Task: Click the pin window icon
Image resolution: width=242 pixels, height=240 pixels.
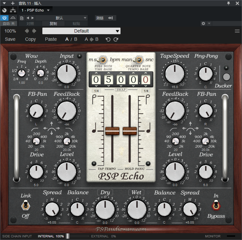Action: click(x=229, y=3)
